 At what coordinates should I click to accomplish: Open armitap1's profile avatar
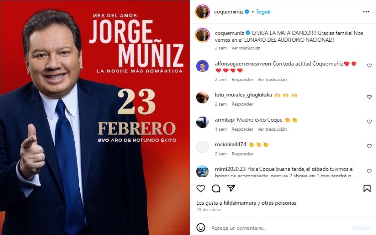tap(202, 122)
